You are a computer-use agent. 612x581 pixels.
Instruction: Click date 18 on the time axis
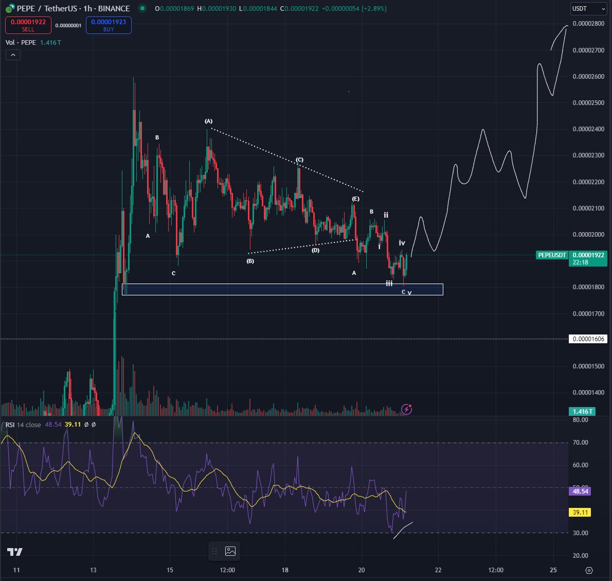pos(285,570)
